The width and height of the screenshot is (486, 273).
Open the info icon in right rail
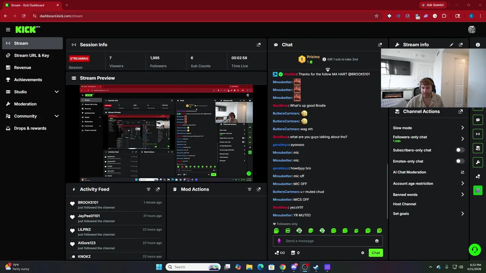(478, 45)
